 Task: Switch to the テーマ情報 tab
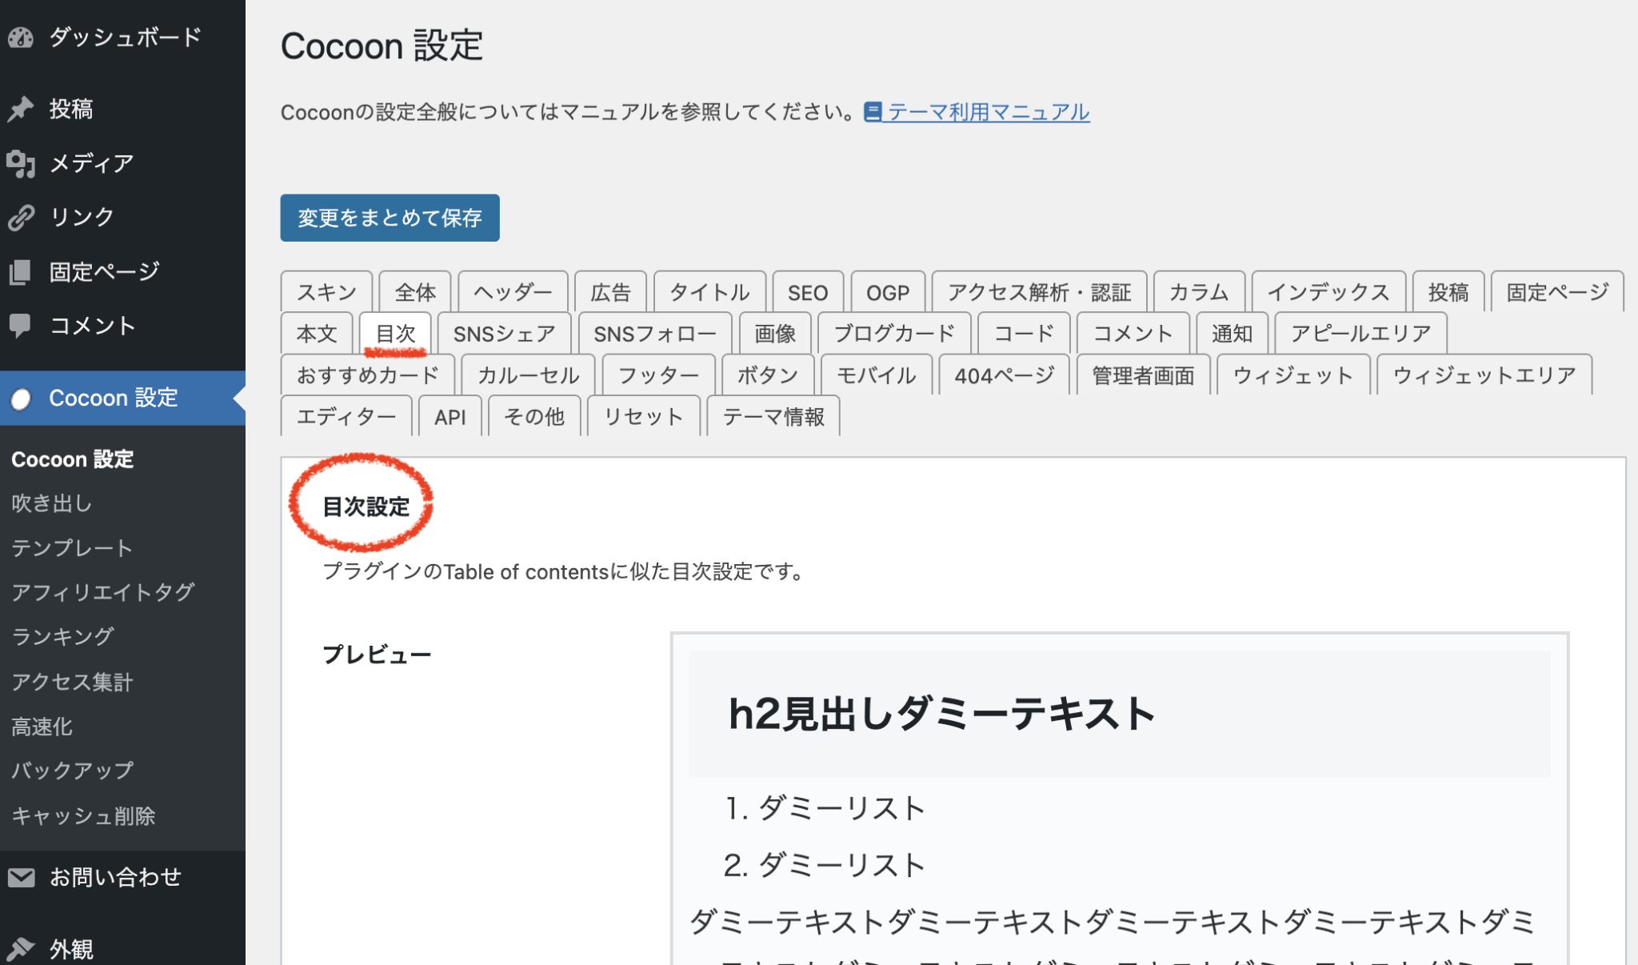(x=773, y=415)
